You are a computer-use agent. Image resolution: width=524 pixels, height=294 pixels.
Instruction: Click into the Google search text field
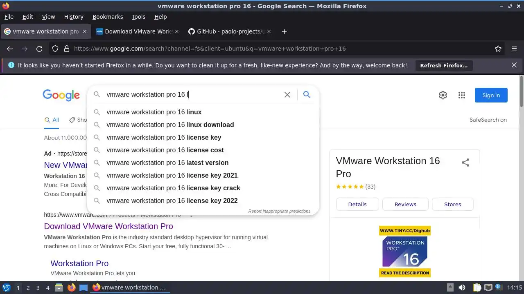click(x=192, y=95)
